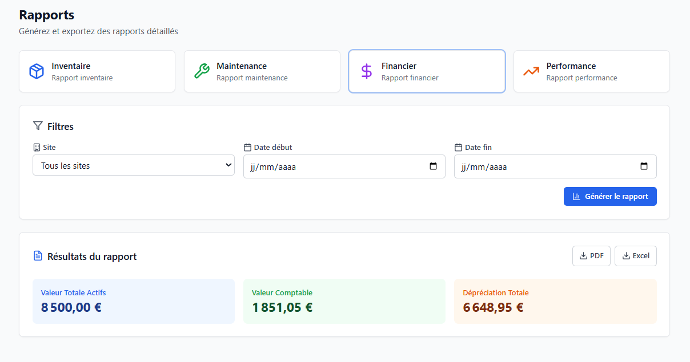
Task: Expand the Tous les sites dropdown
Action: (x=133, y=165)
